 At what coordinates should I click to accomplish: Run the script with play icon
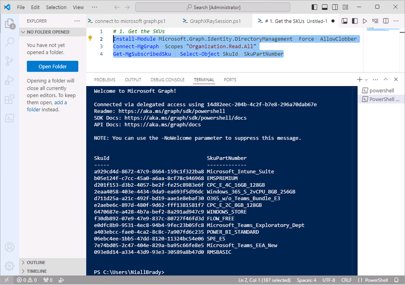coord(365,21)
